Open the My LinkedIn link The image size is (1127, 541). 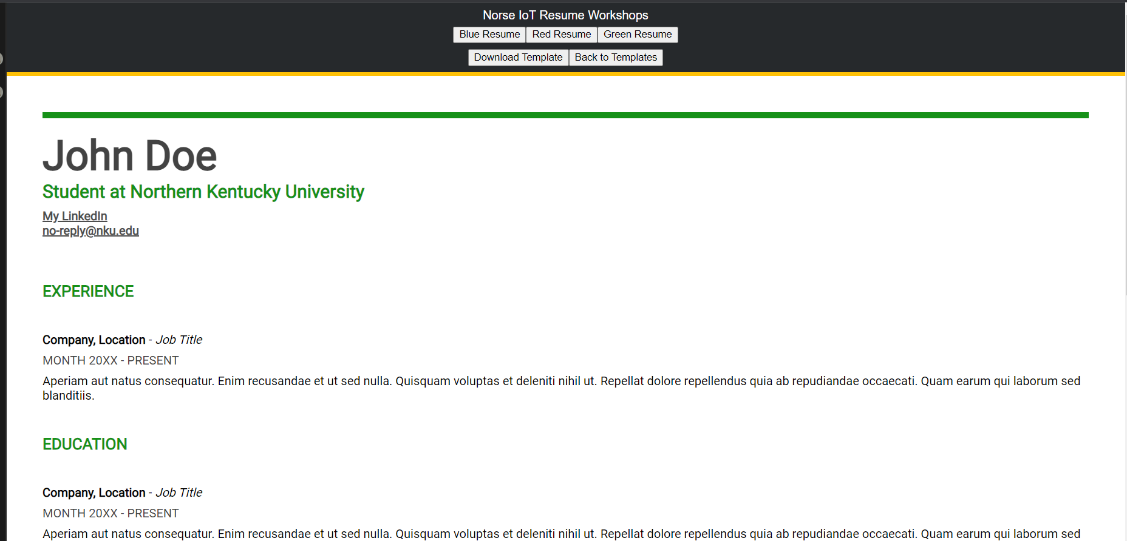point(75,217)
